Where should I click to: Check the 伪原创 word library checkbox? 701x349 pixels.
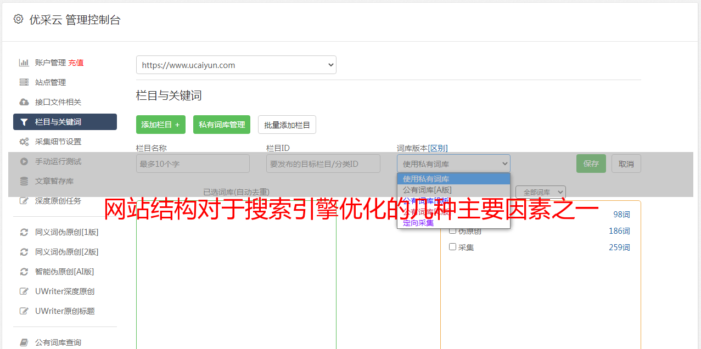click(452, 230)
